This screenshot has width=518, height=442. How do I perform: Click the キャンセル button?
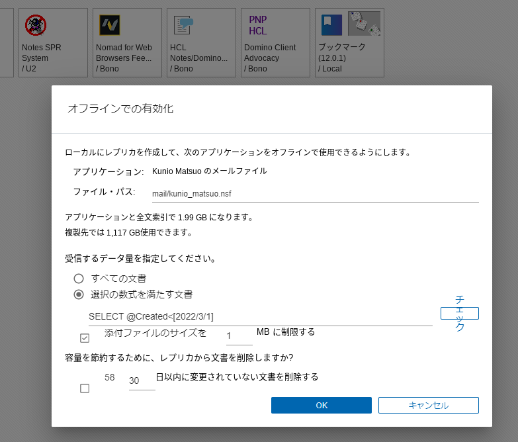click(x=429, y=405)
